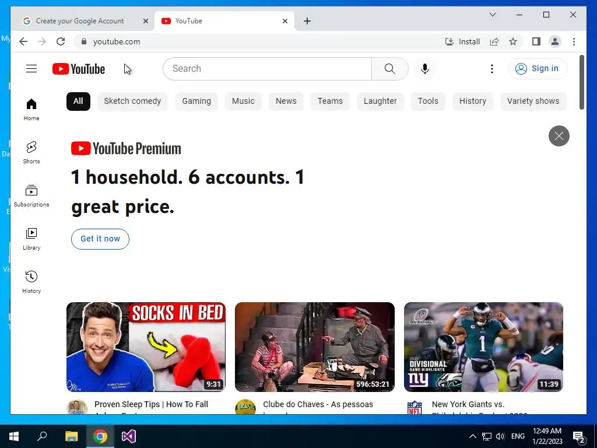Open Giants vs Eagles highlights thumbnail
The height and width of the screenshot is (448, 597).
(x=483, y=347)
